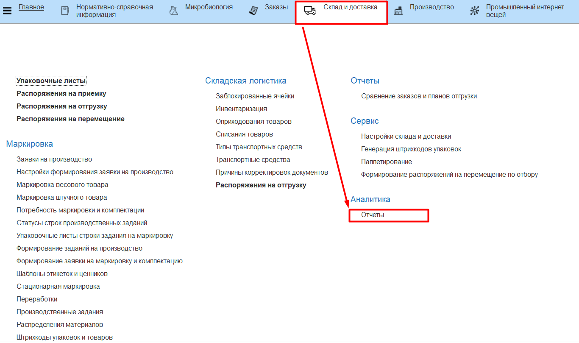Open Сравнение заказов и планов отгрузки report
579x343 pixels.
coord(419,96)
